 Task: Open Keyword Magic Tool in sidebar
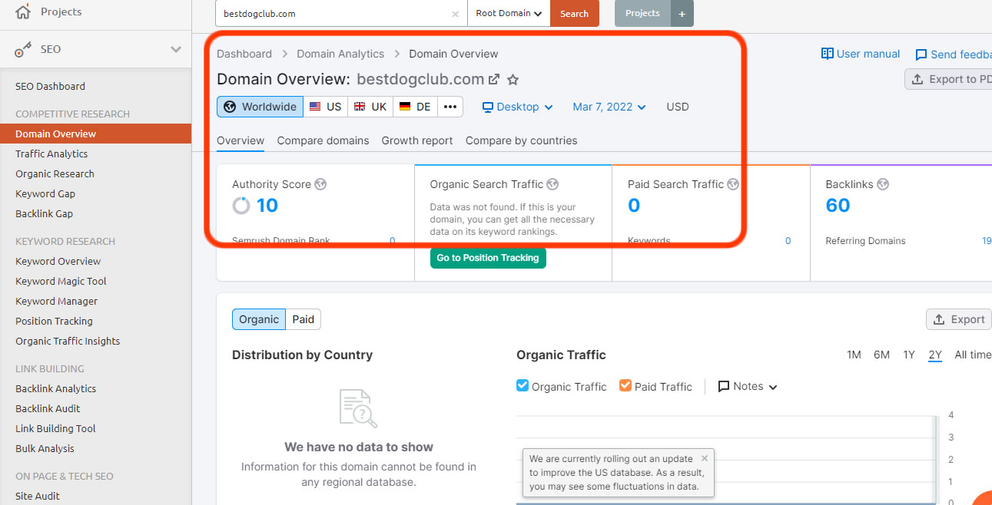61,282
